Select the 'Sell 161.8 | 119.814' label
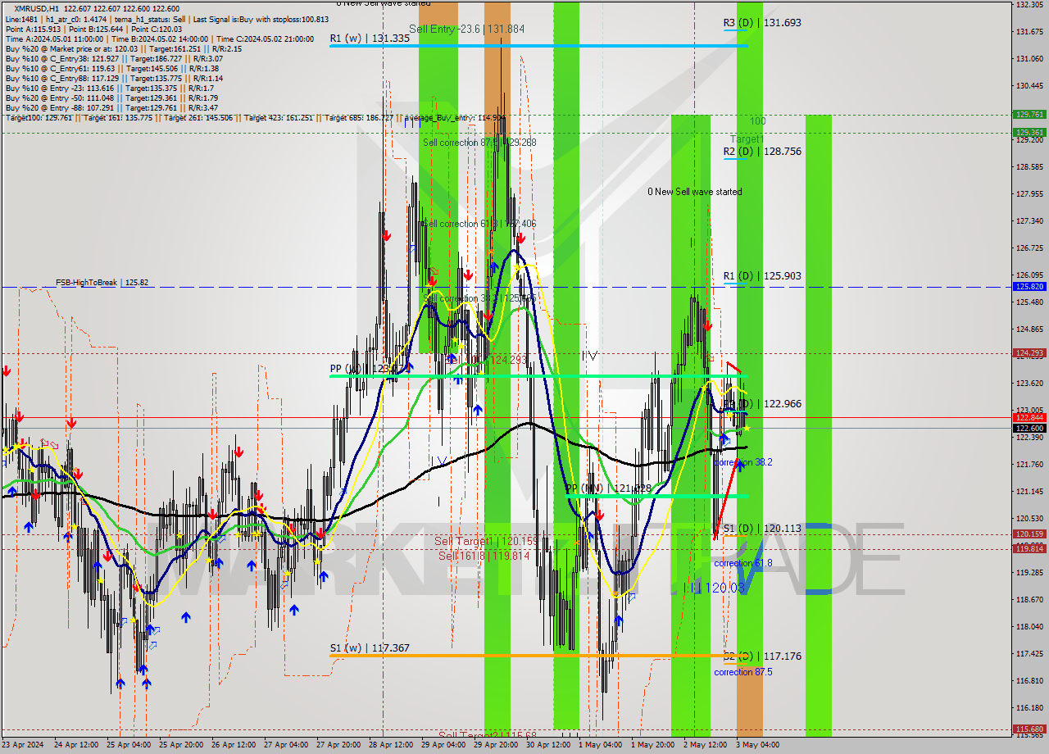The height and width of the screenshot is (754, 1049). (484, 556)
